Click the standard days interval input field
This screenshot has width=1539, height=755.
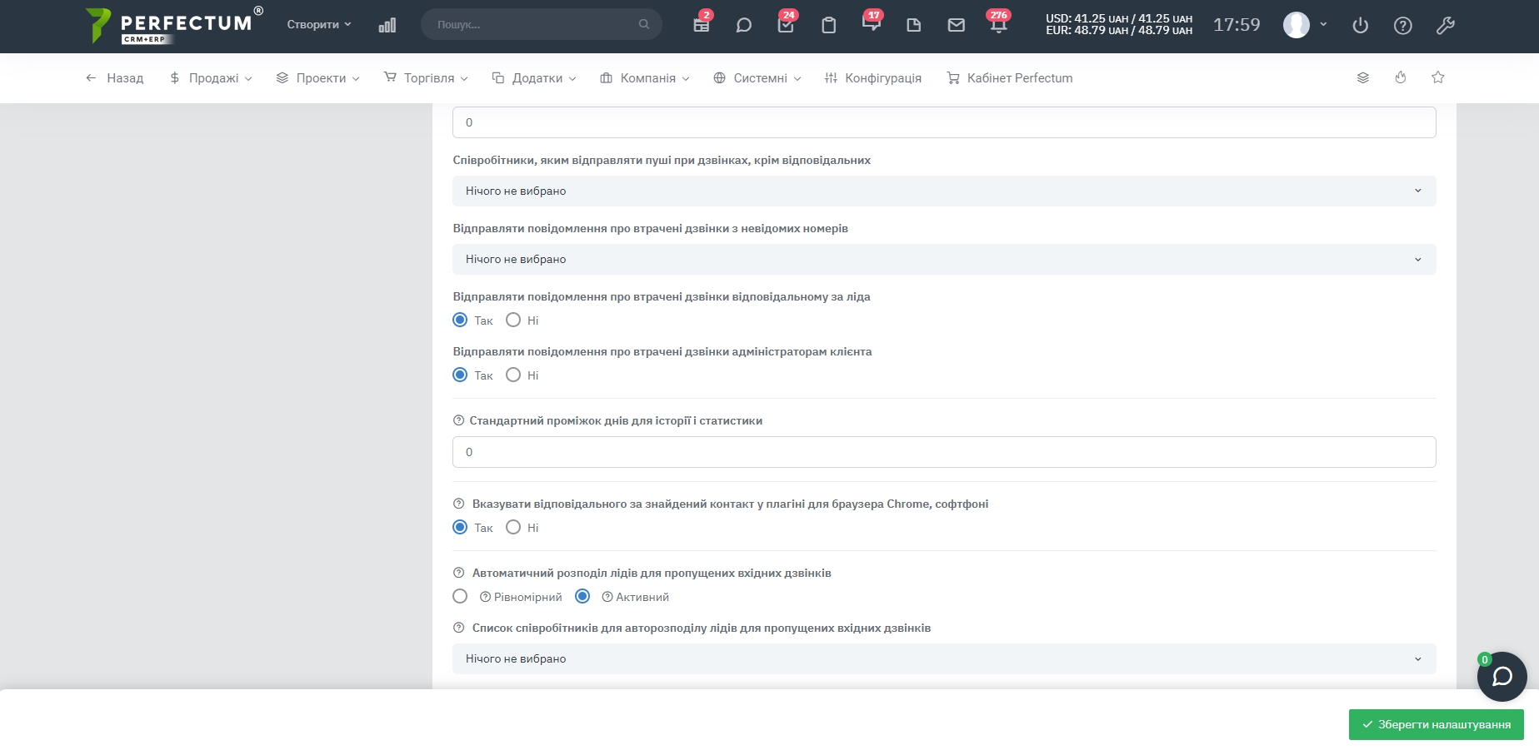[943, 452]
